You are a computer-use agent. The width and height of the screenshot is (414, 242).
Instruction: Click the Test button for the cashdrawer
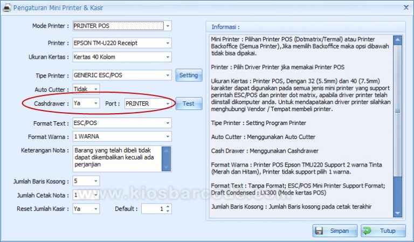189,103
